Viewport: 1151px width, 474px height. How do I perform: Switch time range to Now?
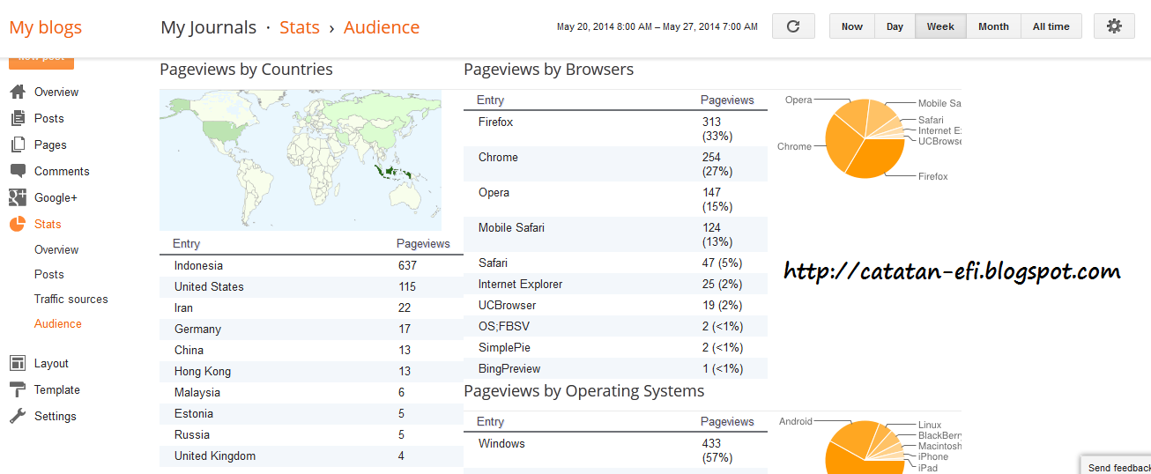(852, 26)
